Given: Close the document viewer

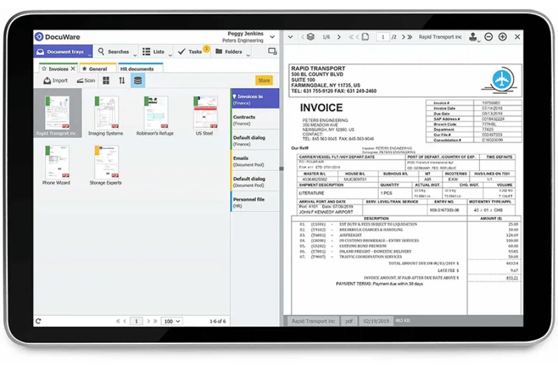Looking at the screenshot, I should click(x=518, y=37).
